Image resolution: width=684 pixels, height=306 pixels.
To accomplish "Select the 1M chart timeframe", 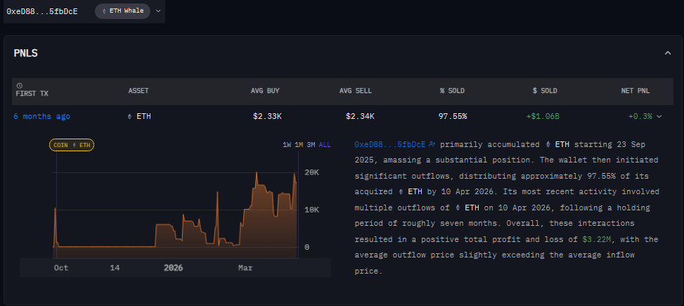I will tap(299, 145).
